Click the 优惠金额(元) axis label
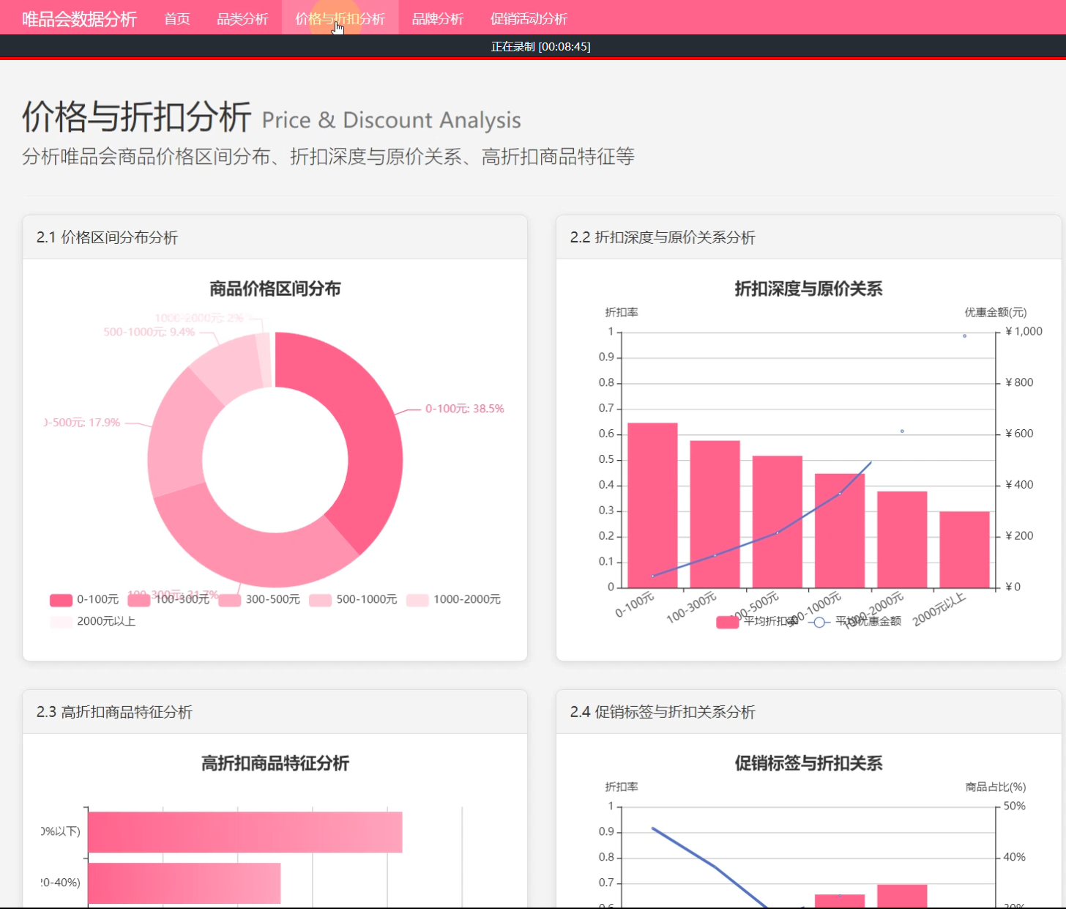1066x909 pixels. click(995, 312)
